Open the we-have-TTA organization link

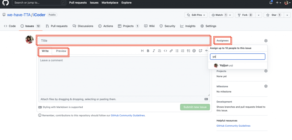[19, 15]
